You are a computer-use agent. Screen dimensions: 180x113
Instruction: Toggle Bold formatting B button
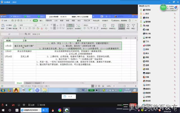(21, 28)
